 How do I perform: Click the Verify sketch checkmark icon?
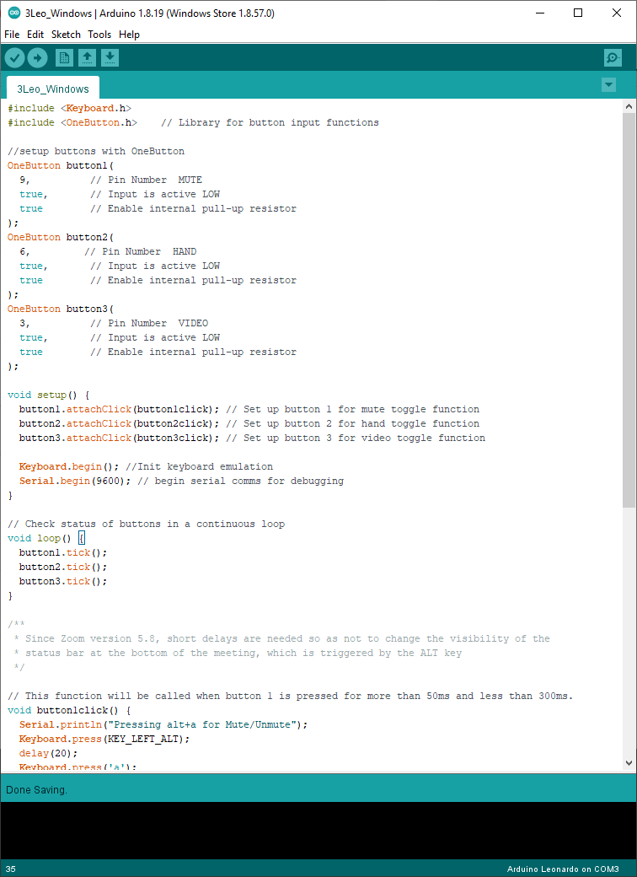pyautogui.click(x=15, y=57)
